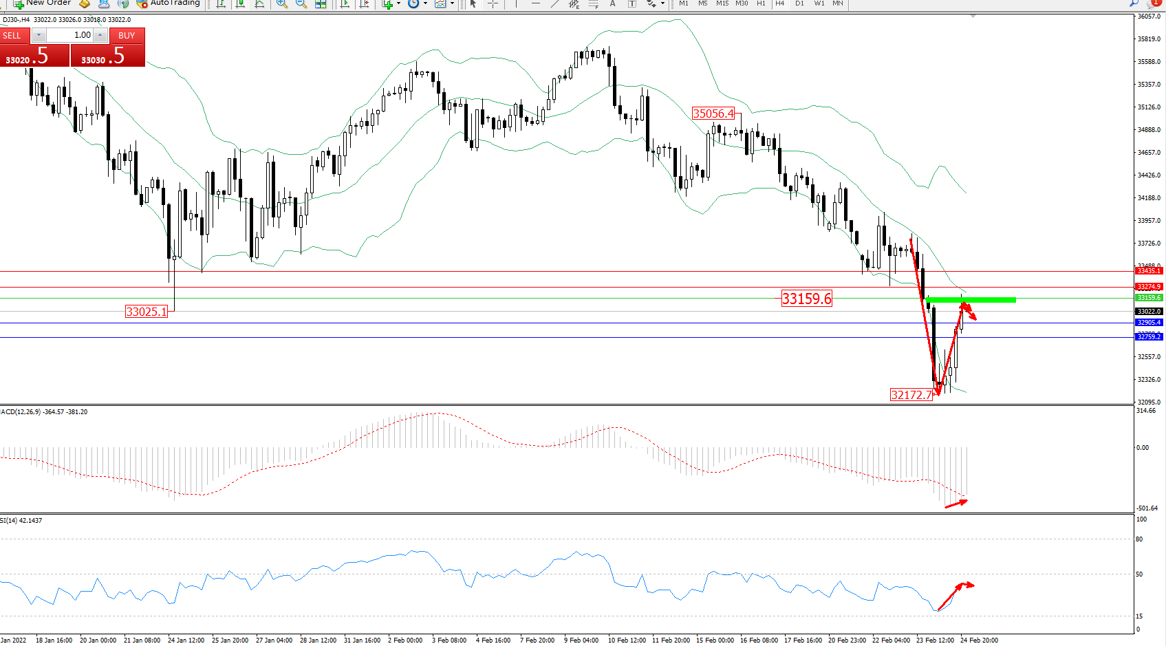The width and height of the screenshot is (1166, 646).
Task: Switch to the M15 timeframe
Action: [722, 3]
